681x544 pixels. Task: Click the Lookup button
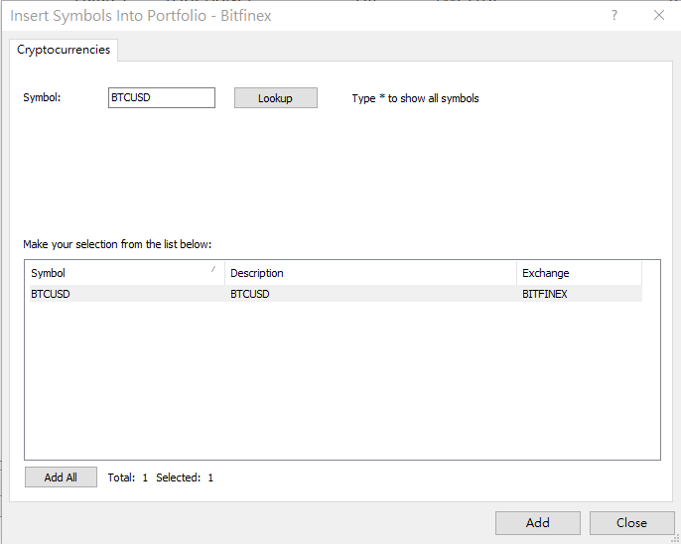coord(276,98)
